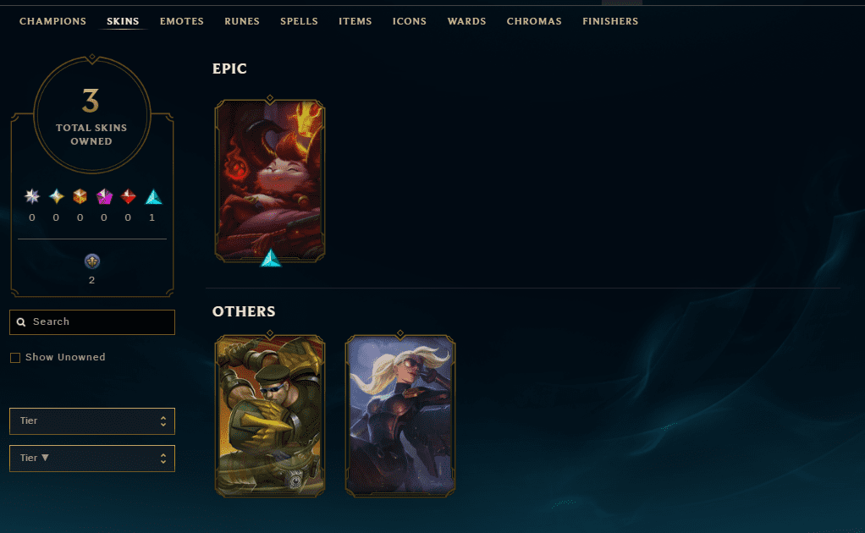Click the Epic gem badge on Teemo skin
The height and width of the screenshot is (533, 865).
pos(270,258)
